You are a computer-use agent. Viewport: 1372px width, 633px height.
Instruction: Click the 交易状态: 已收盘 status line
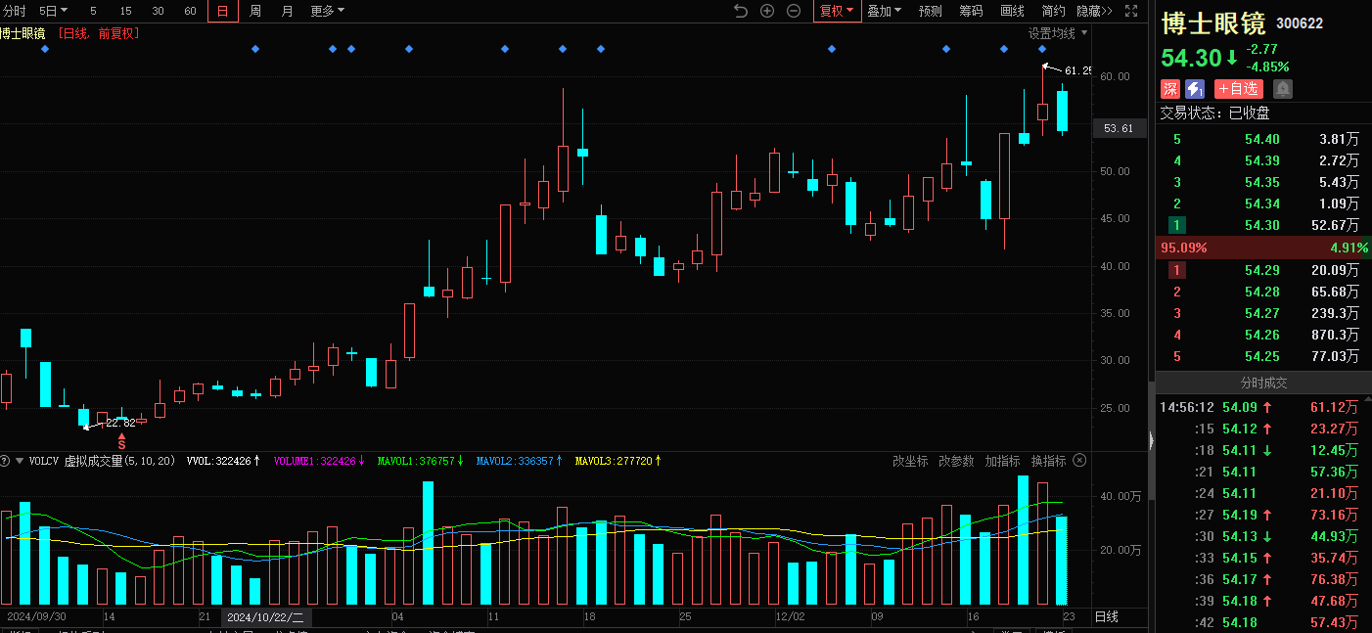click(x=1214, y=113)
